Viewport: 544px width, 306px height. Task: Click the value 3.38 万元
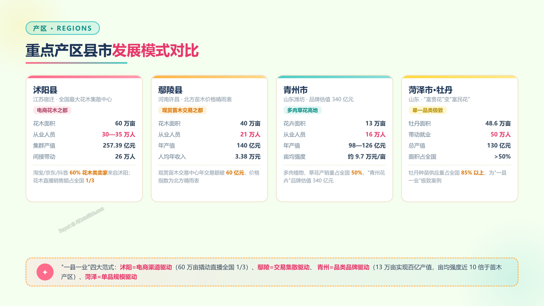[x=248, y=156]
